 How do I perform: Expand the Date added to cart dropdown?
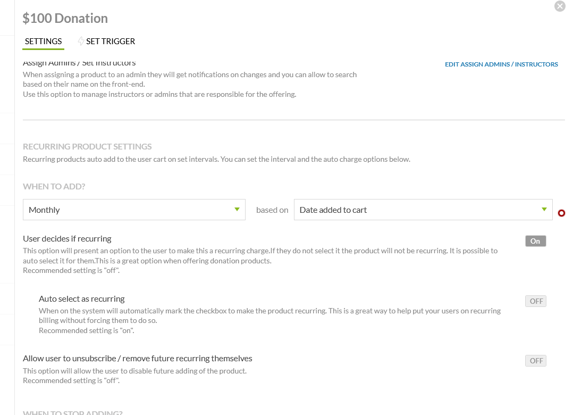[415, 210]
